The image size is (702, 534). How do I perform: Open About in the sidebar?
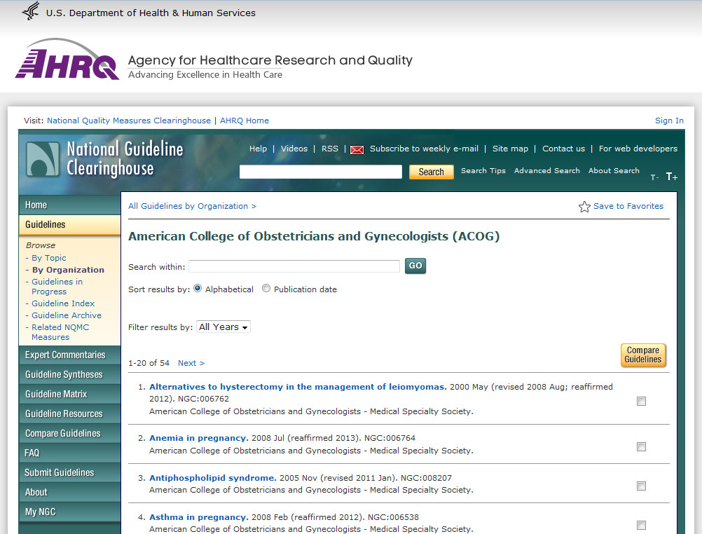pyautogui.click(x=70, y=493)
